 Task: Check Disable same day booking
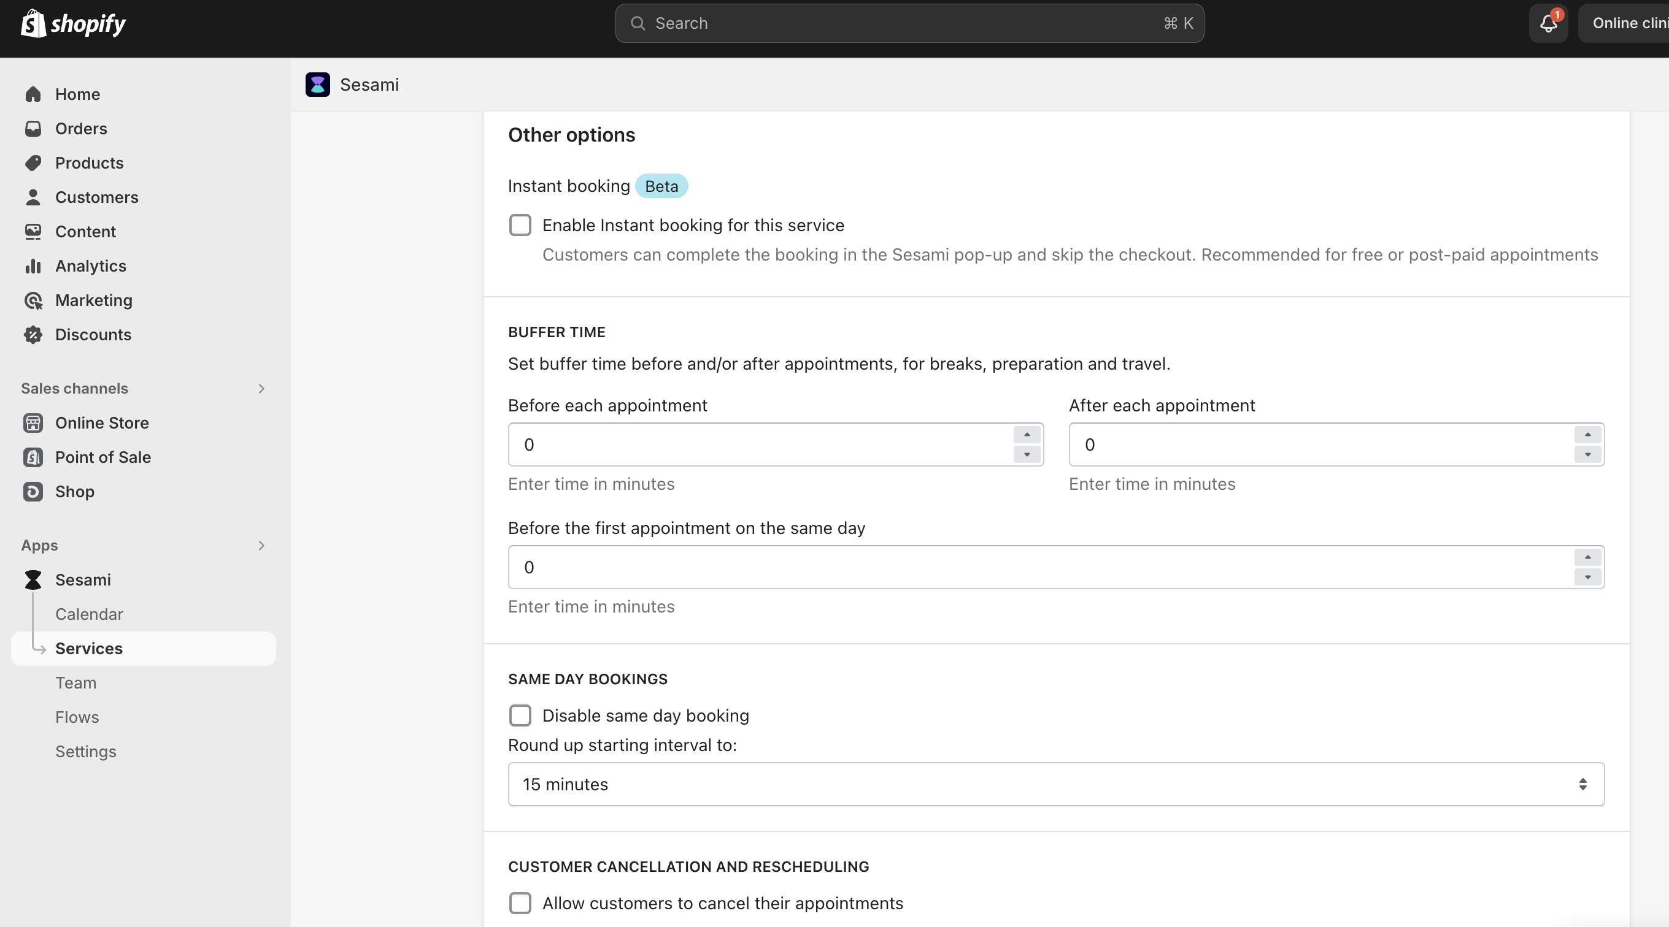click(520, 715)
